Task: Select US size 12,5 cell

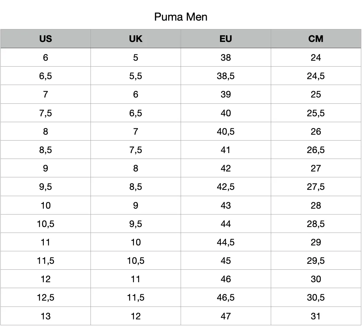Action: 46,297
